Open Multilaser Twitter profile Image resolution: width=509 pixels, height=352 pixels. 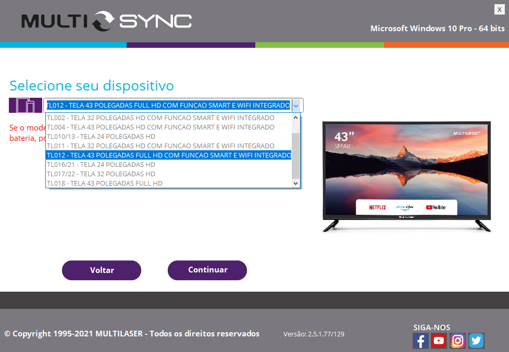pyautogui.click(x=476, y=341)
